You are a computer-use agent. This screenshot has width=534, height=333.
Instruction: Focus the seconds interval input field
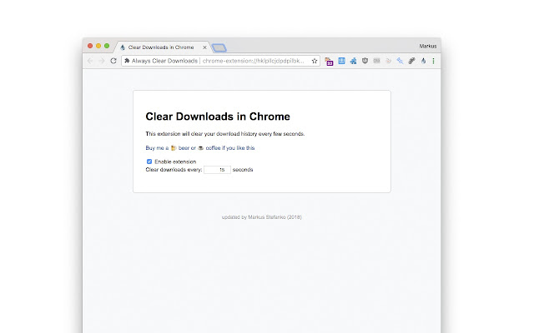(217, 170)
